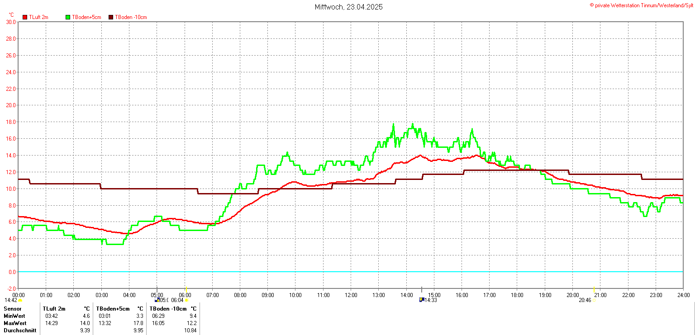Click the gray 14:33 tick on the time axis
This screenshot has height=335, width=695.
pyautogui.click(x=422, y=289)
